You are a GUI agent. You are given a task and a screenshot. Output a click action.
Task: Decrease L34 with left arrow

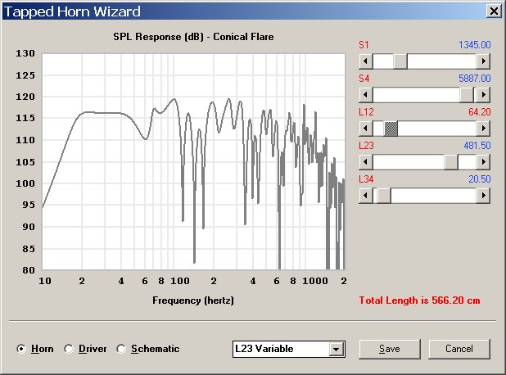pyautogui.click(x=366, y=196)
